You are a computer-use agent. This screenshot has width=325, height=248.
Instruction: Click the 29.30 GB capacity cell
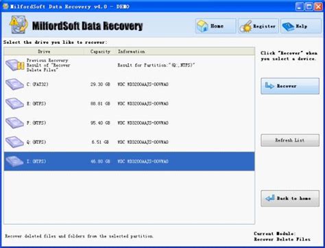tap(100, 84)
